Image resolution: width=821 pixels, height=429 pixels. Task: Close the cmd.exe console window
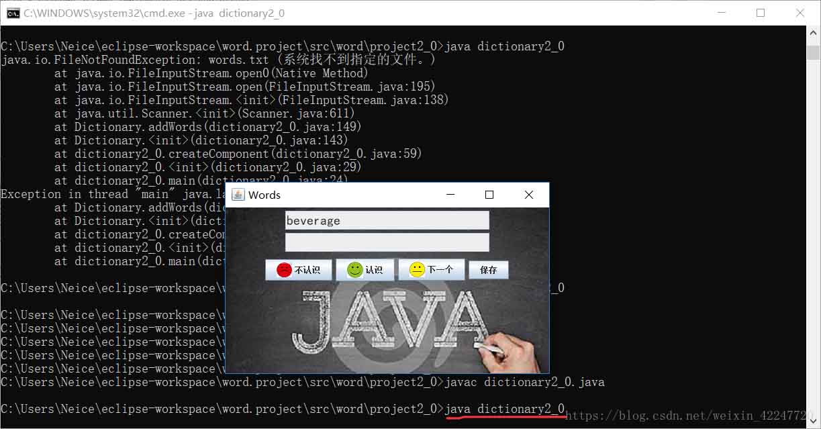800,13
